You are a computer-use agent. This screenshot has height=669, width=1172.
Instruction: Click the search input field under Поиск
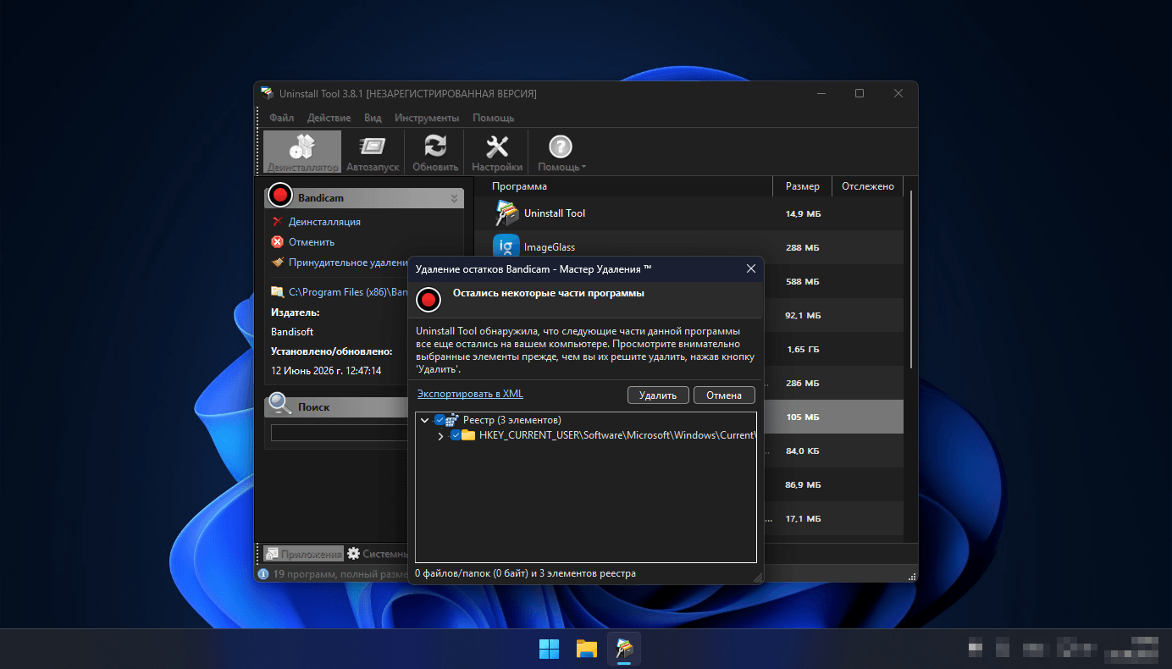(x=340, y=433)
